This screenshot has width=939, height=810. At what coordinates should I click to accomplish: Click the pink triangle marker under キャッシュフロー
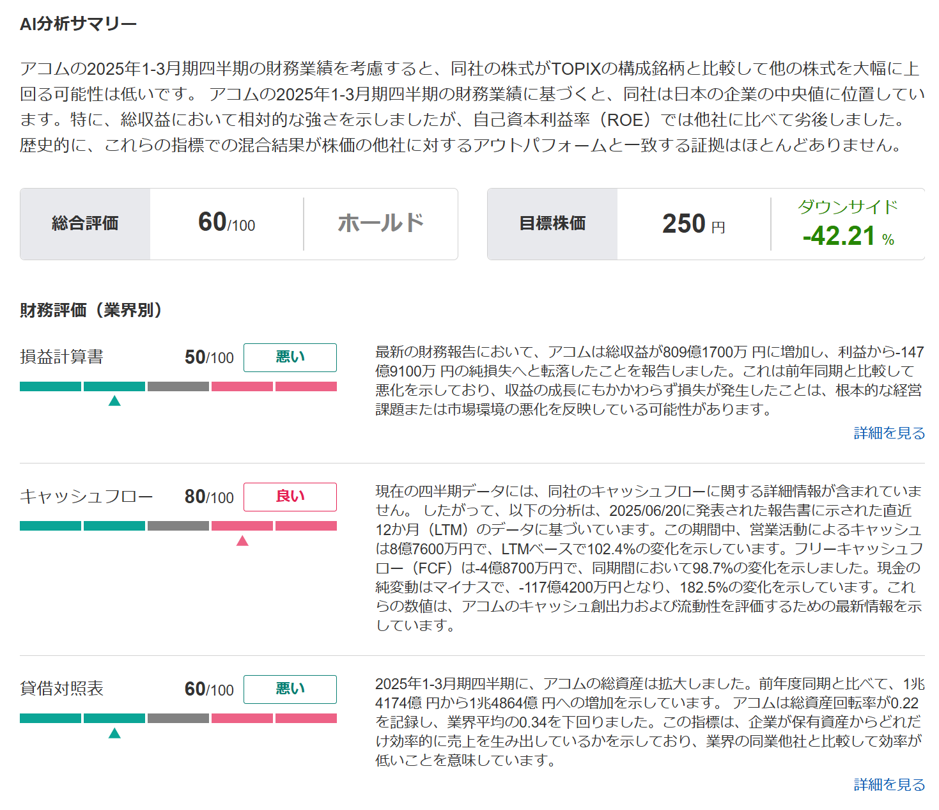coord(242,541)
